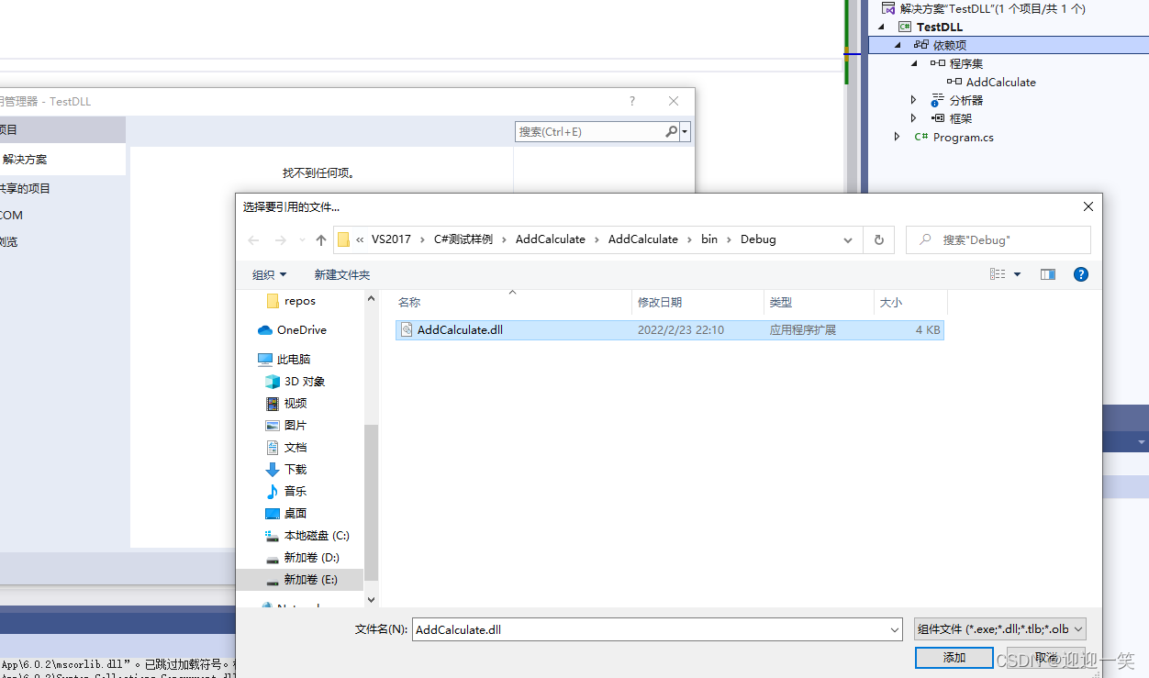The width and height of the screenshot is (1149, 678).
Task: Click search magnifier in reference manager
Action: pos(671,132)
